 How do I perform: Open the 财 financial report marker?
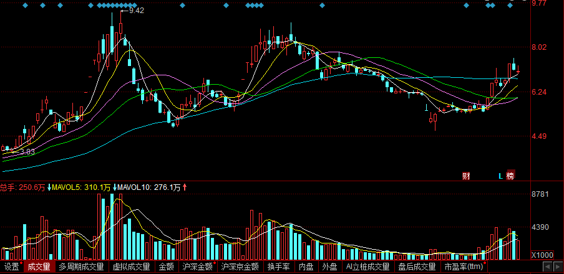(x=466, y=176)
